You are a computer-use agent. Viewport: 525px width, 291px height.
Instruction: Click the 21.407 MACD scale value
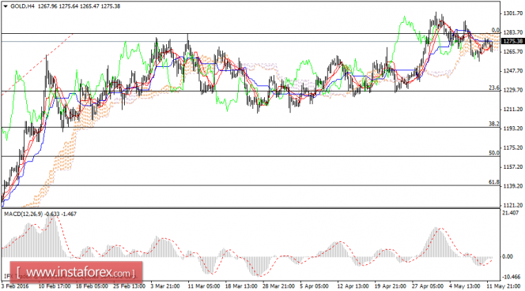(x=512, y=213)
